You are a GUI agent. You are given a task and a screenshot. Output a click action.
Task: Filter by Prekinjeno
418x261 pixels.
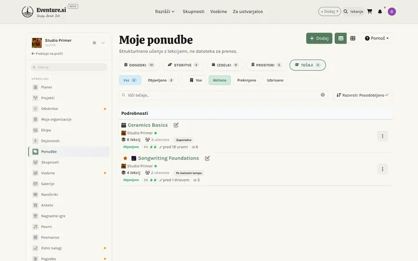point(247,80)
